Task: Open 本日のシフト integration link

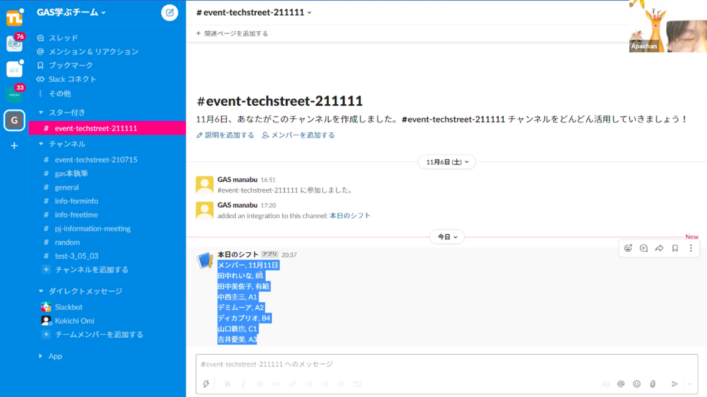Action: (350, 216)
